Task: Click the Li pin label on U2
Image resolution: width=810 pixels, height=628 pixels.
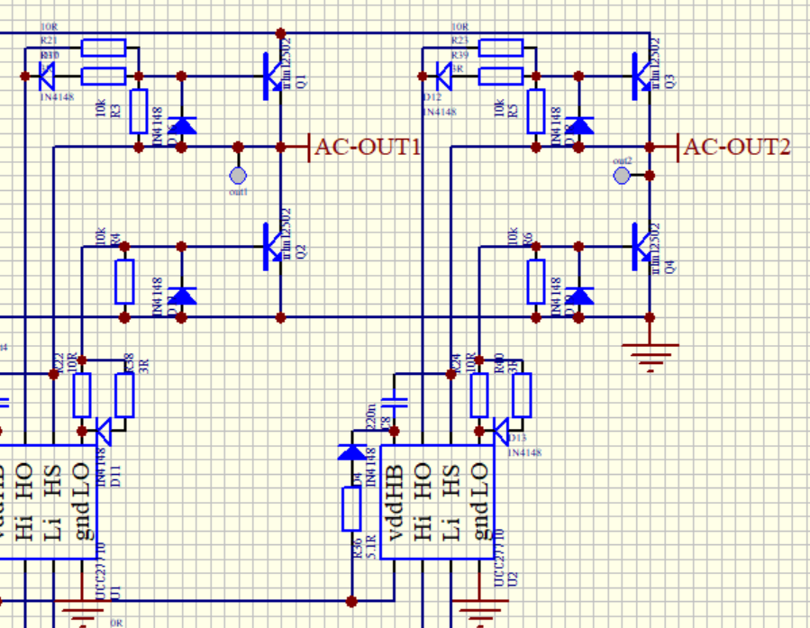Action: point(451,527)
